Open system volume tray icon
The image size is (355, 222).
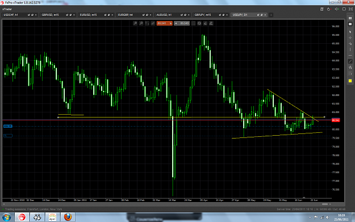coord(328,217)
